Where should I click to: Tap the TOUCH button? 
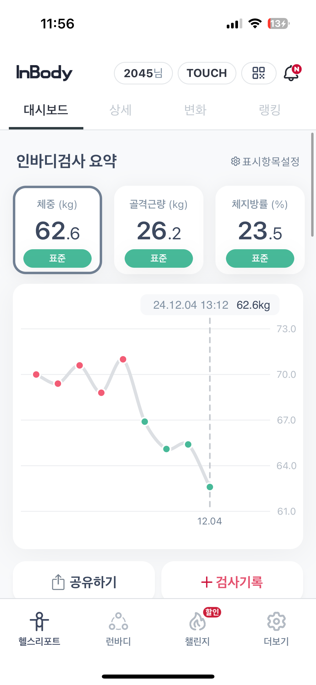pyautogui.click(x=207, y=73)
